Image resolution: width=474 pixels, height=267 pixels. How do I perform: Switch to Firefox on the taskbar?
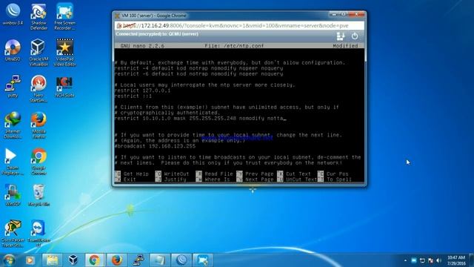[x=116, y=260]
